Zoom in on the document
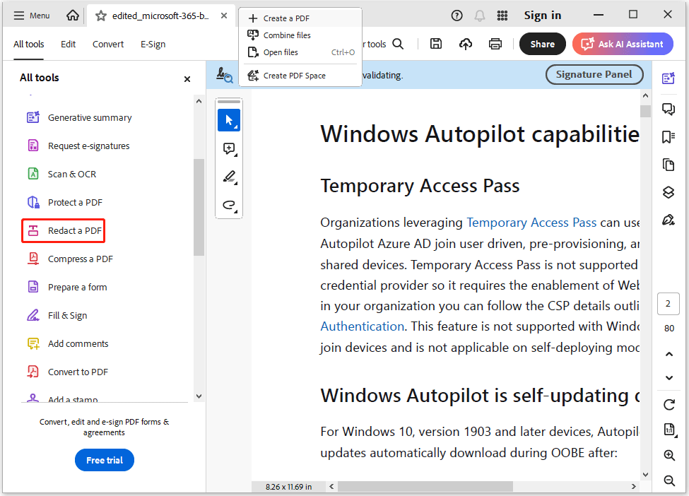 coord(669,456)
